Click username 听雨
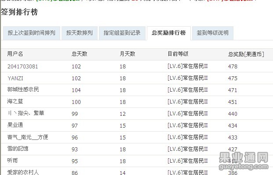The width and height of the screenshot is (273, 175). click(12, 161)
